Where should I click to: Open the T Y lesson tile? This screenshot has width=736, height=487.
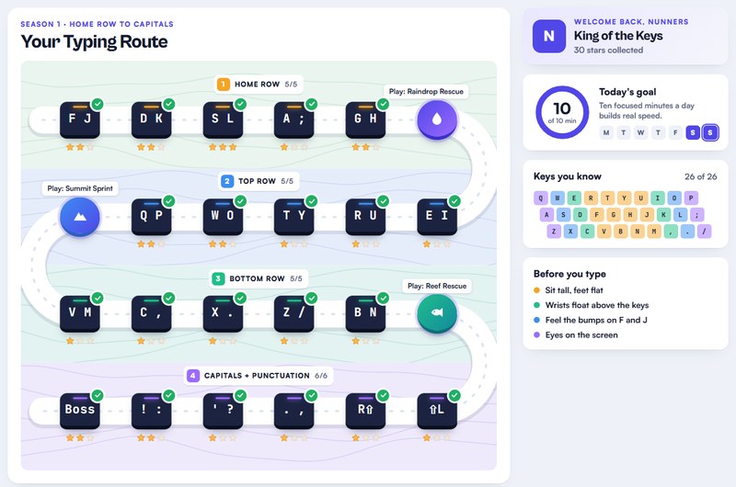click(x=293, y=217)
